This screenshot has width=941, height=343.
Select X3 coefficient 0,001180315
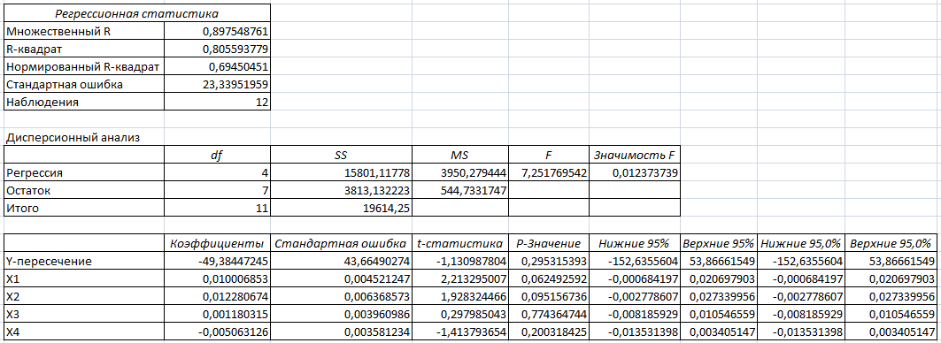pyautogui.click(x=217, y=314)
